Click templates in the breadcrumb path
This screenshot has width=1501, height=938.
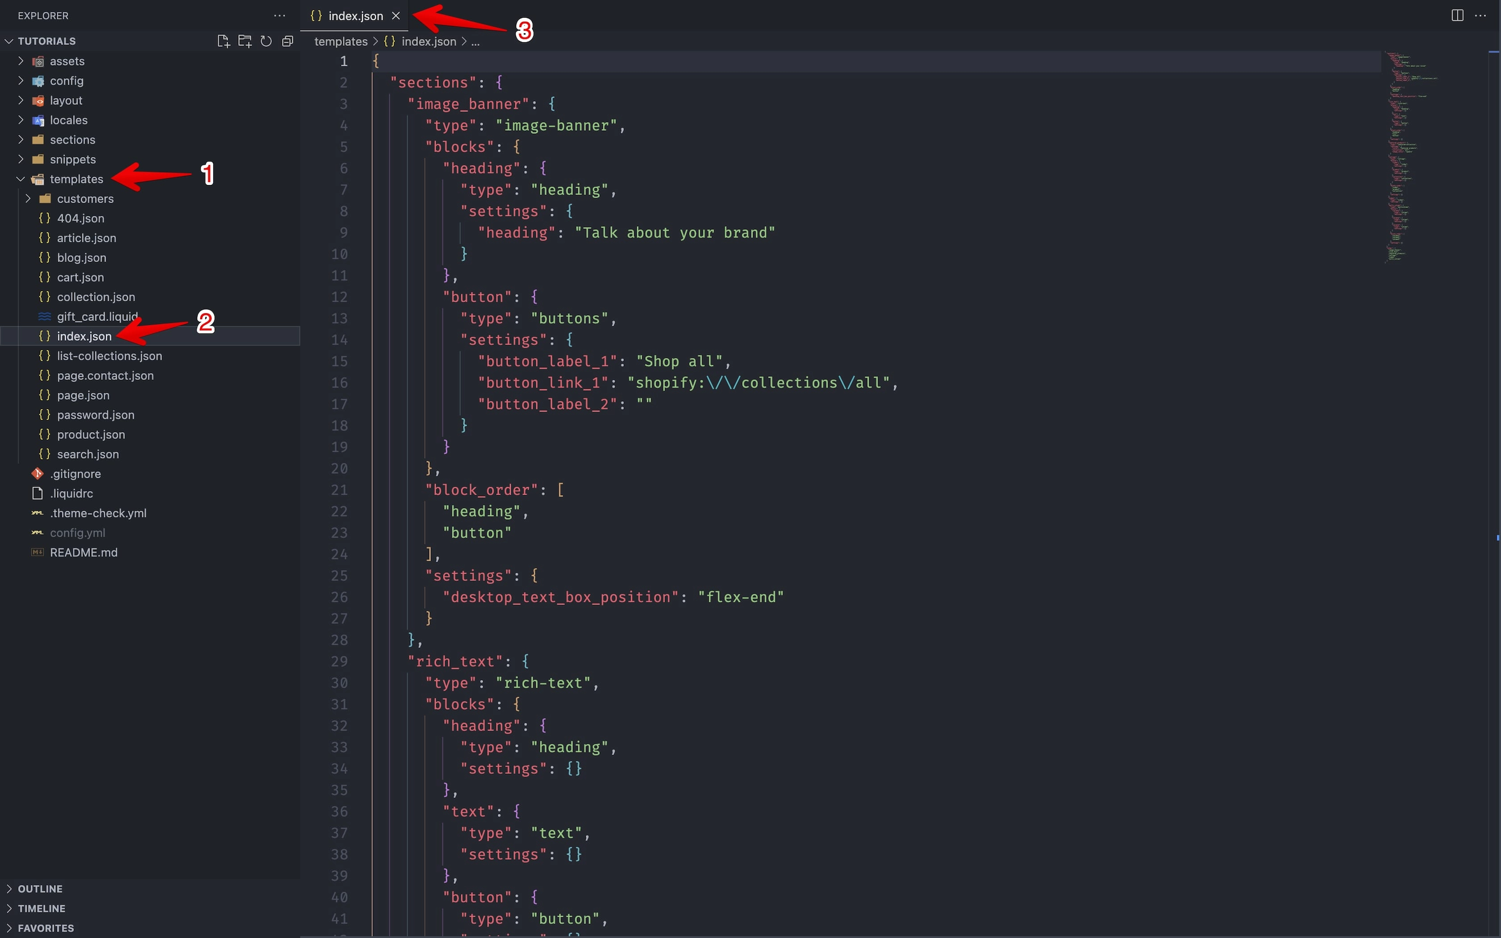coord(340,42)
